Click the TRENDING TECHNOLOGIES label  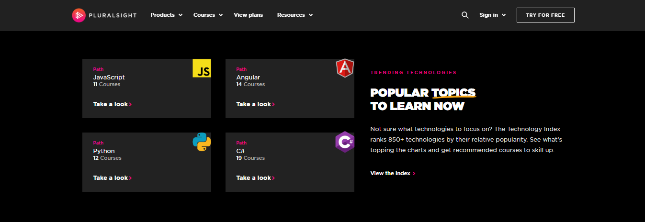[x=413, y=73]
